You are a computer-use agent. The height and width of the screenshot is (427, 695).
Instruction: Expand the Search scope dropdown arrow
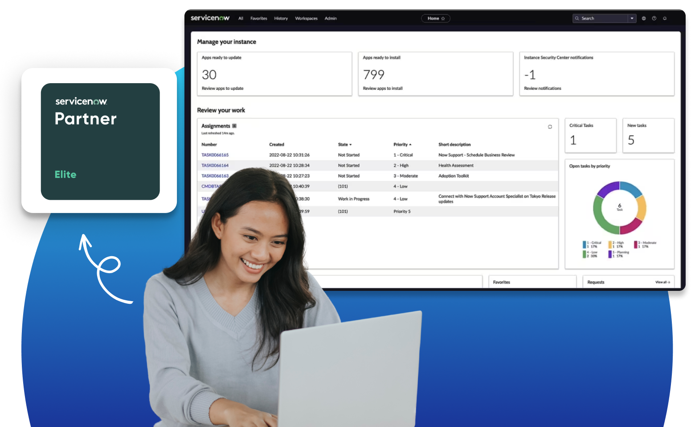pyautogui.click(x=632, y=18)
